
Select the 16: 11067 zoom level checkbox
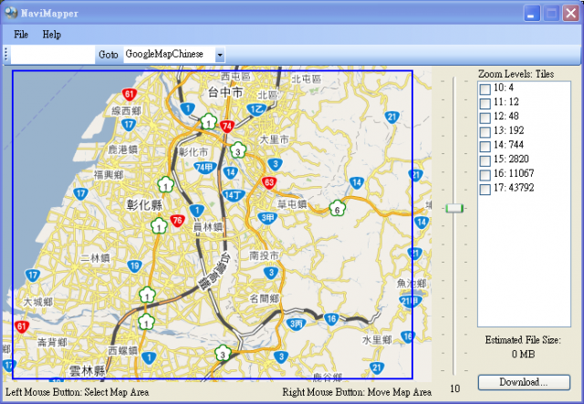click(x=485, y=174)
